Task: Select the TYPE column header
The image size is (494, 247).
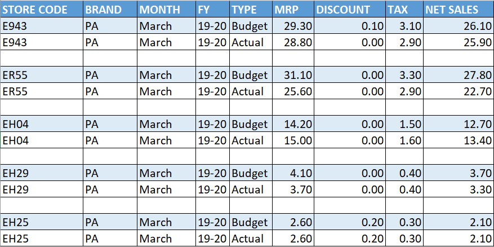Action: [251, 9]
